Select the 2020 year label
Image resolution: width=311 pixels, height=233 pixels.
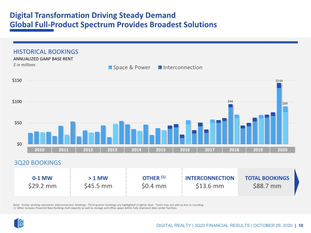tap(282, 150)
